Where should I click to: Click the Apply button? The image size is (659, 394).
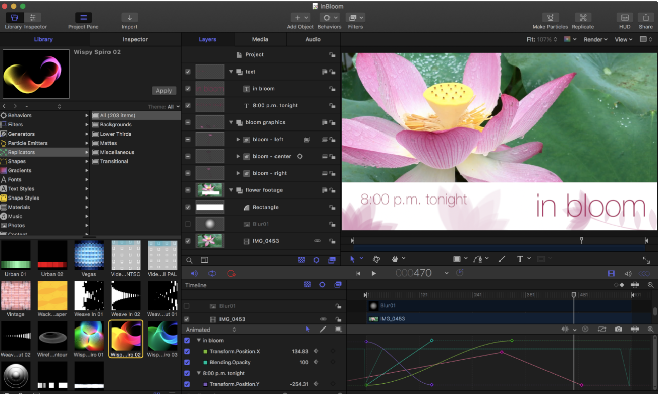163,91
